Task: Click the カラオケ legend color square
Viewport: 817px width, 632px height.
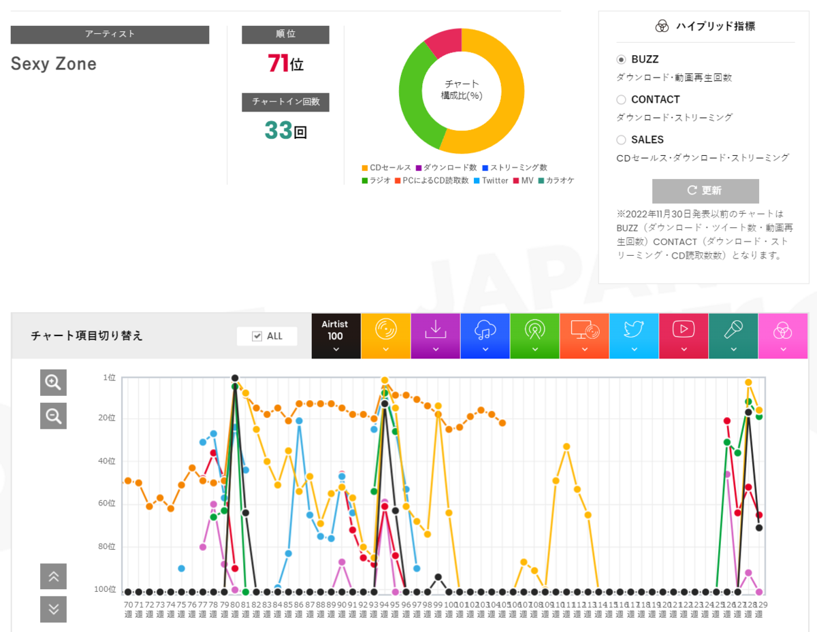Action: (x=541, y=180)
